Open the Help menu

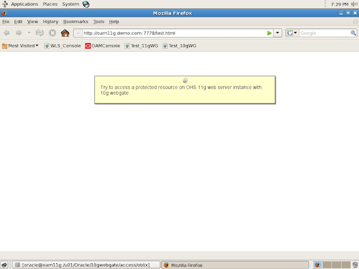coord(114,21)
